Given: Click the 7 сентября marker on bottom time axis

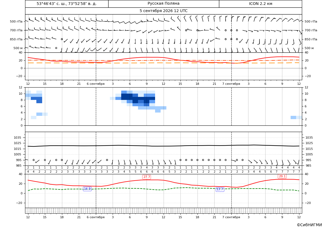Looking at the screenshot, I should [x=231, y=217].
